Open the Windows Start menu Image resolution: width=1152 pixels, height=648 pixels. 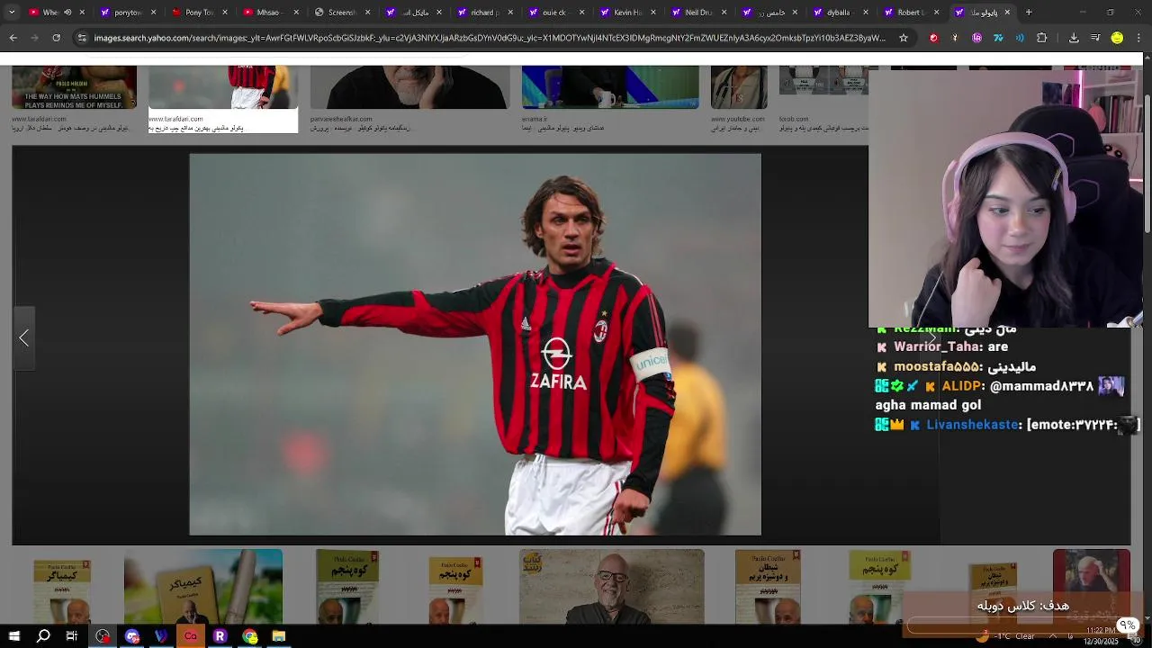[x=13, y=636]
